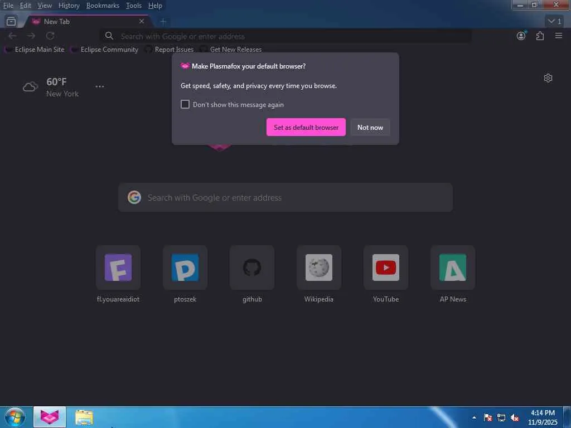Open the hamburger application menu
Screen dimensions: 571x428
pyautogui.click(x=559, y=36)
